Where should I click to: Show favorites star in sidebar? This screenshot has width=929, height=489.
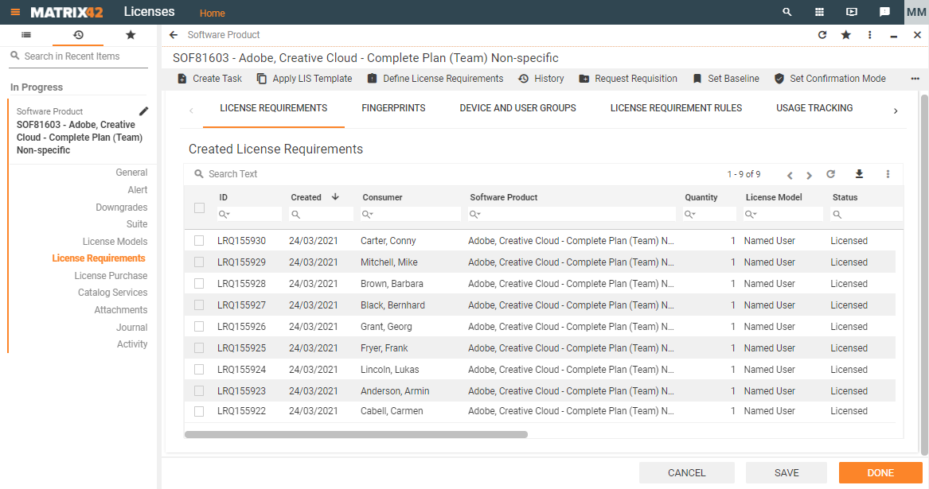(x=131, y=35)
